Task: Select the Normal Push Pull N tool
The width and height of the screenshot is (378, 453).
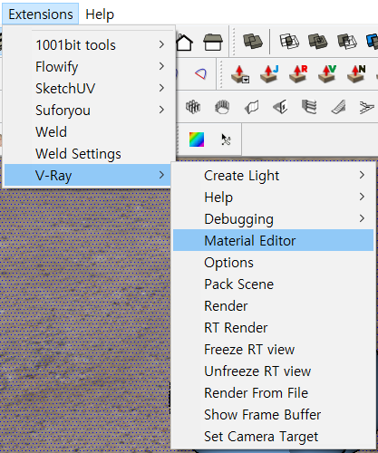Action: pyautogui.click(x=356, y=74)
